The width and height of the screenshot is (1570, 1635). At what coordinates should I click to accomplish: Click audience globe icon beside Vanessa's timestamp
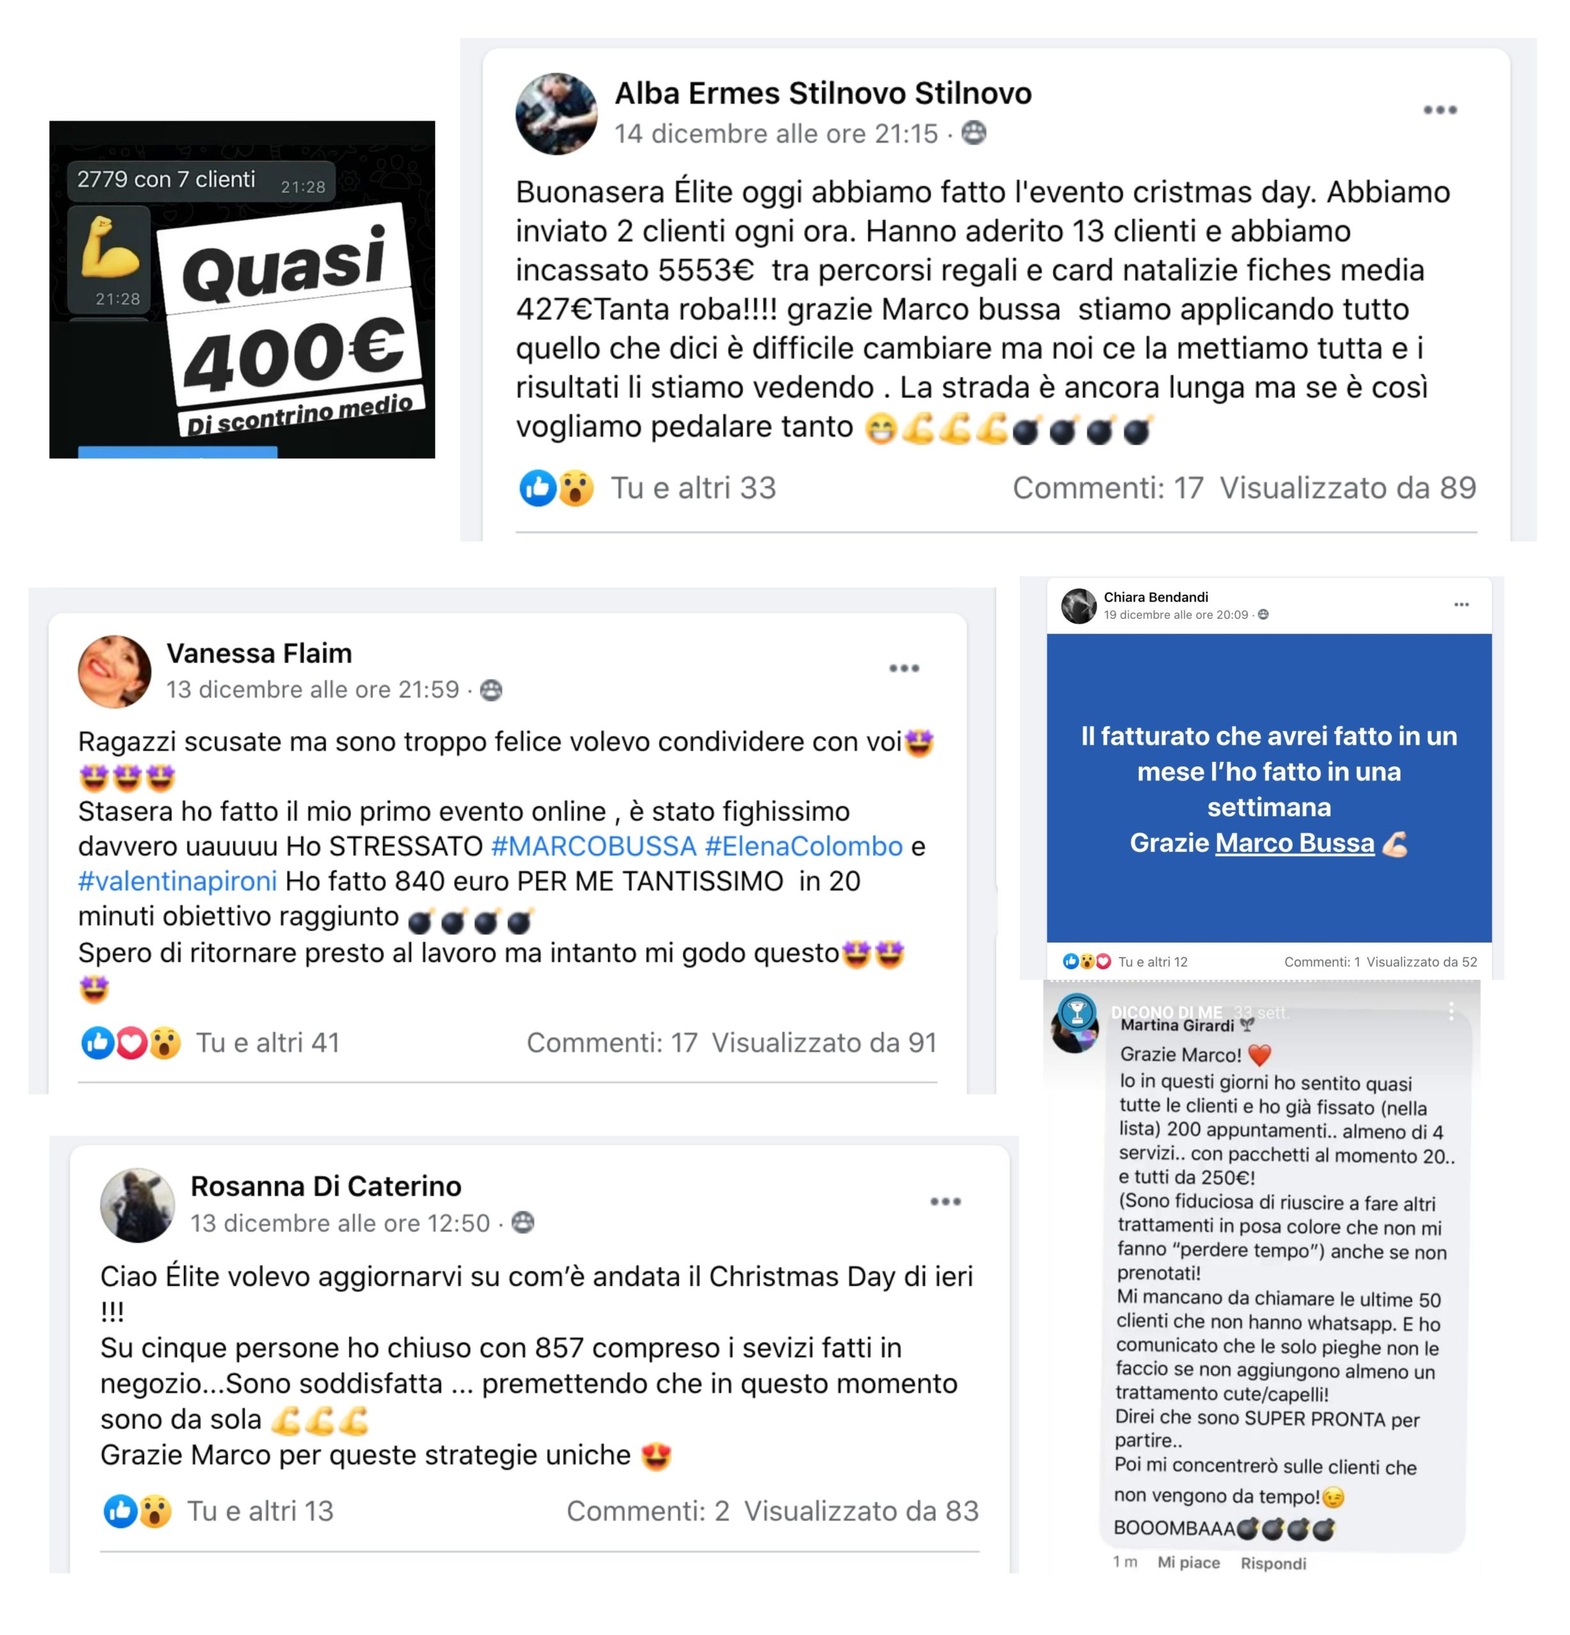tap(491, 690)
